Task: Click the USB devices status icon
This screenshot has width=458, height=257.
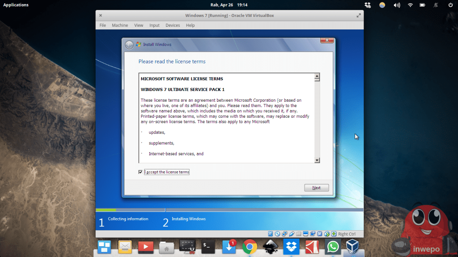Action: click(x=292, y=234)
